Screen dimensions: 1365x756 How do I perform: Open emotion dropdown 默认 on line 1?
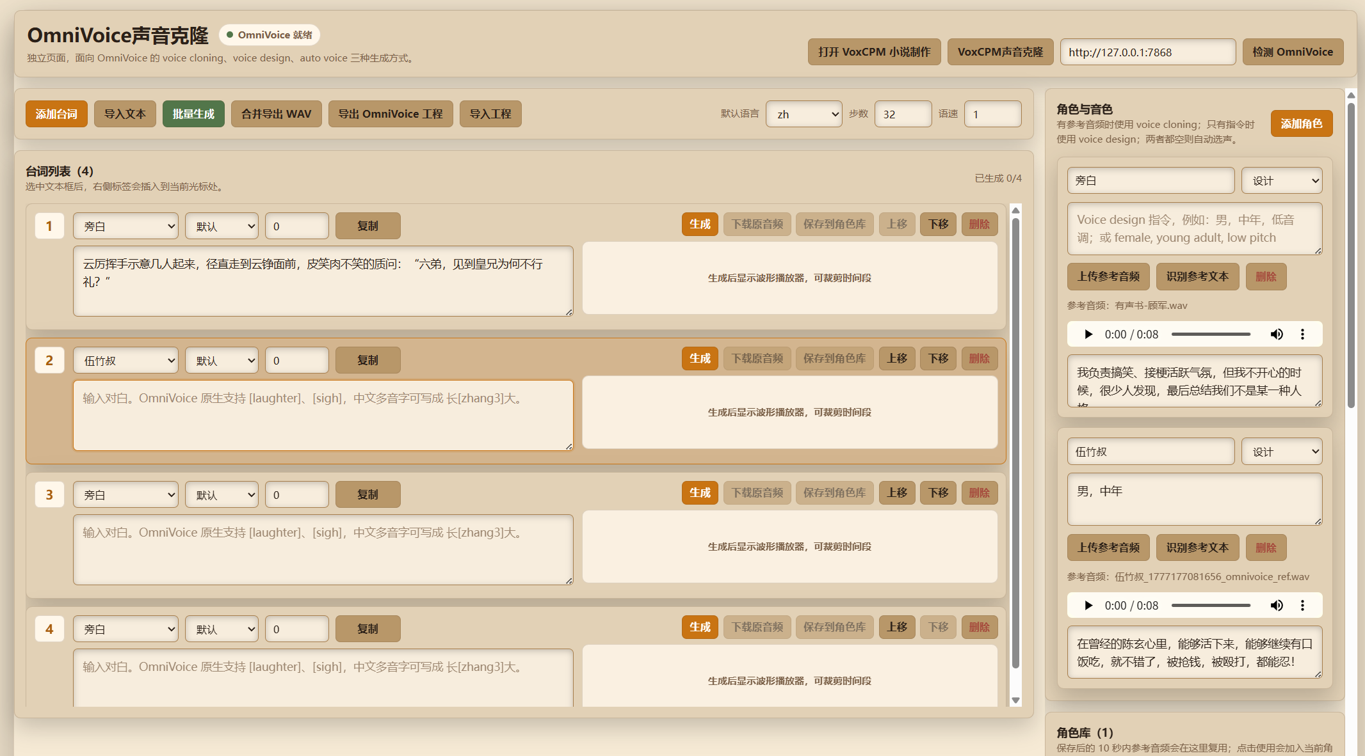(222, 226)
